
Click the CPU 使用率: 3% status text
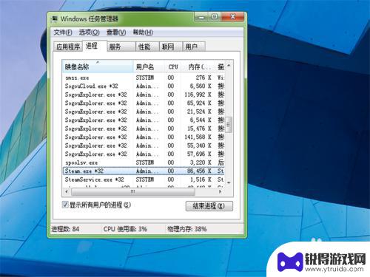[125, 229]
